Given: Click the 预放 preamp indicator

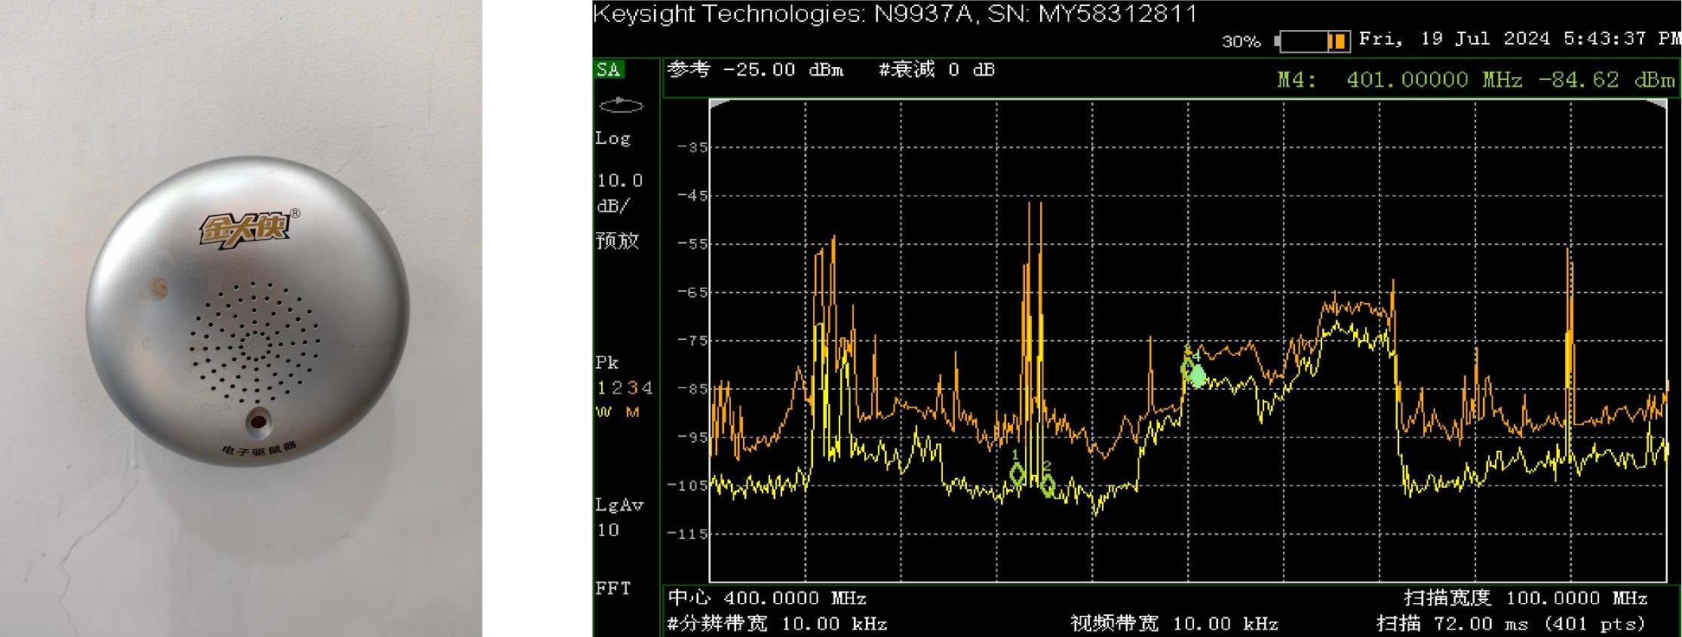Looking at the screenshot, I should click(x=617, y=240).
